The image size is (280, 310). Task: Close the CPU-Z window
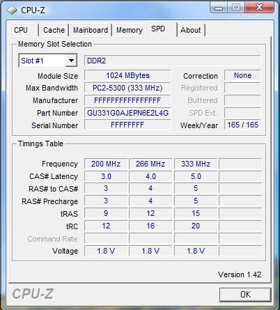point(260,8)
